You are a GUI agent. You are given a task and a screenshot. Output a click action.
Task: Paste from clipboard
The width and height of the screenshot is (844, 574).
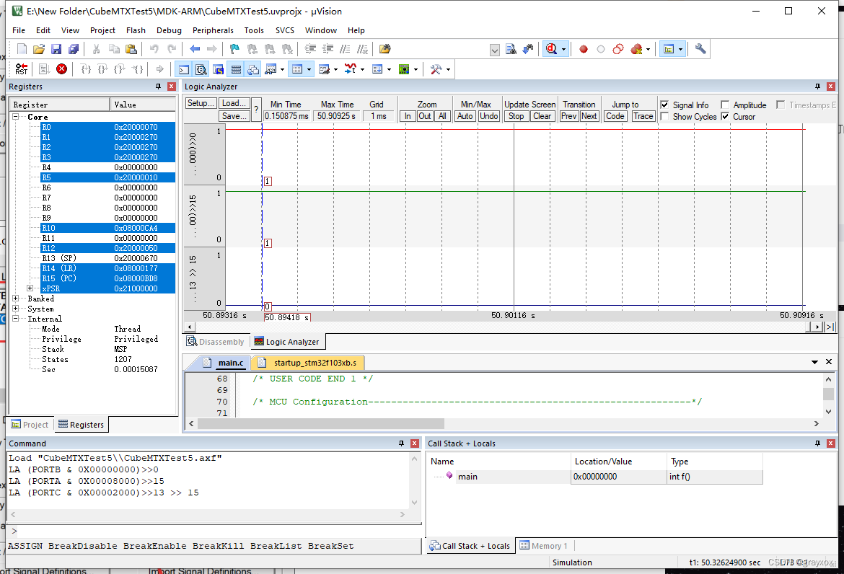point(131,49)
